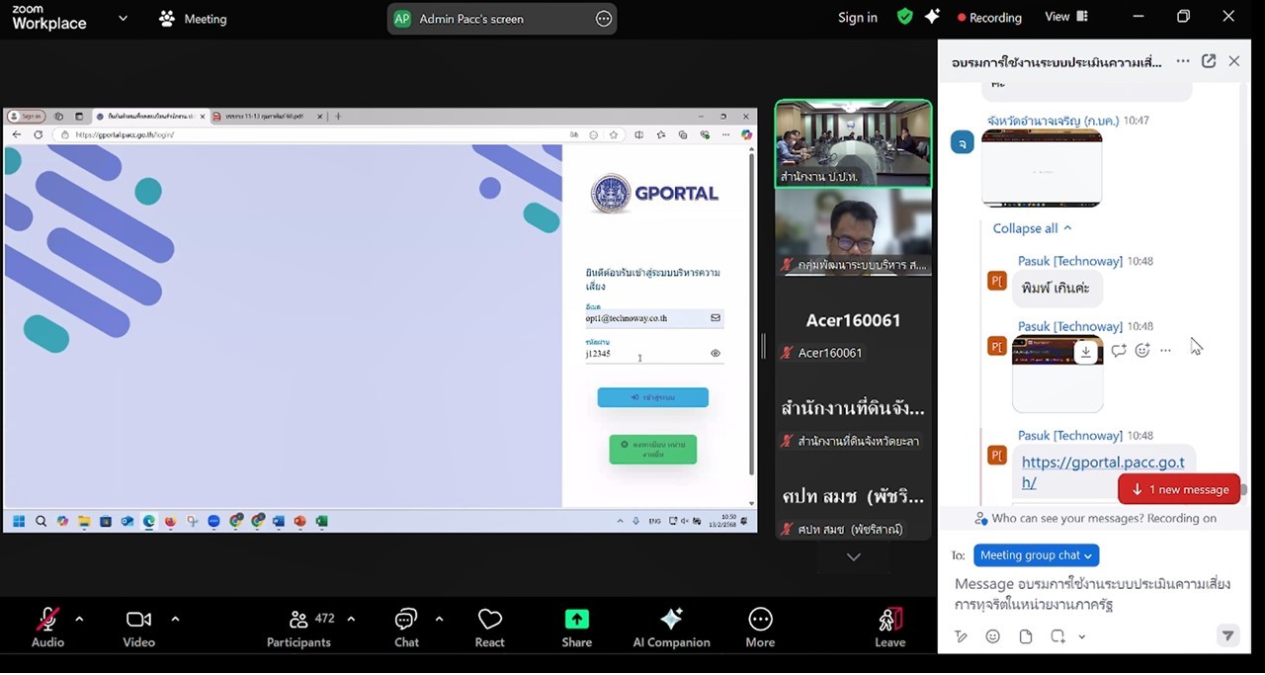Click the Recording indicator
The height and width of the screenshot is (675, 1265).
(x=989, y=18)
